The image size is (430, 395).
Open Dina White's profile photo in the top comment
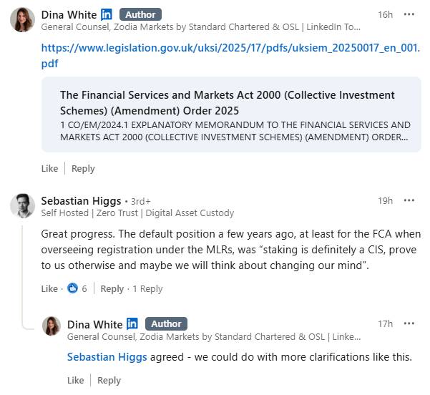[x=22, y=19]
